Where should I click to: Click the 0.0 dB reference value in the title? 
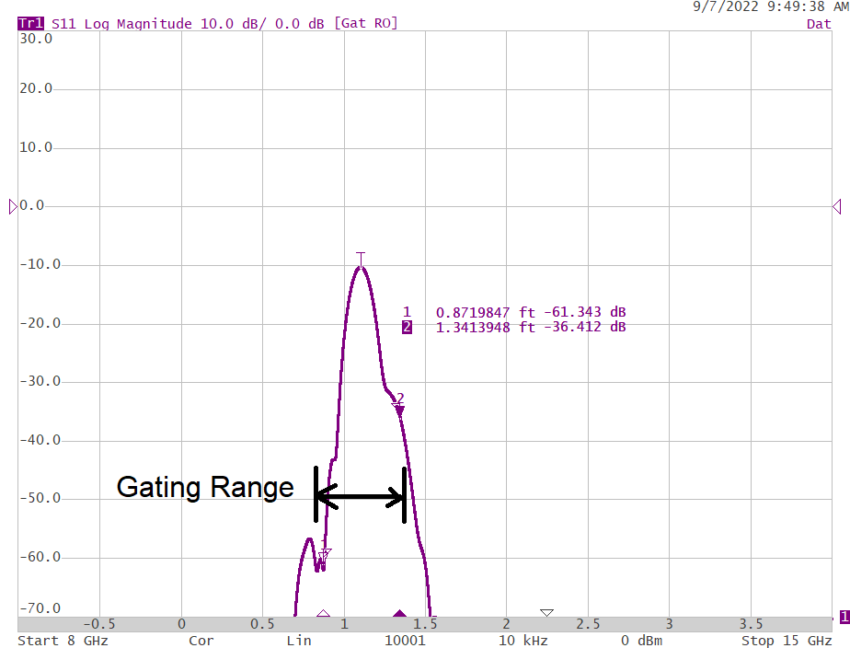click(299, 24)
